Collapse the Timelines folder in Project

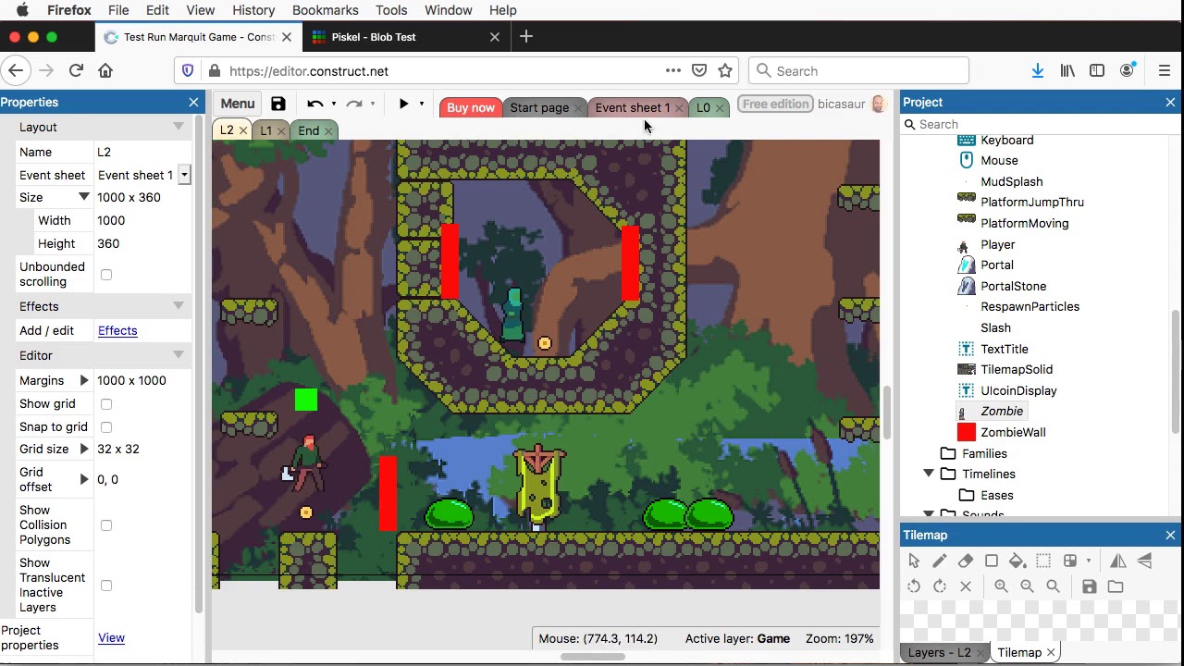coord(929,474)
